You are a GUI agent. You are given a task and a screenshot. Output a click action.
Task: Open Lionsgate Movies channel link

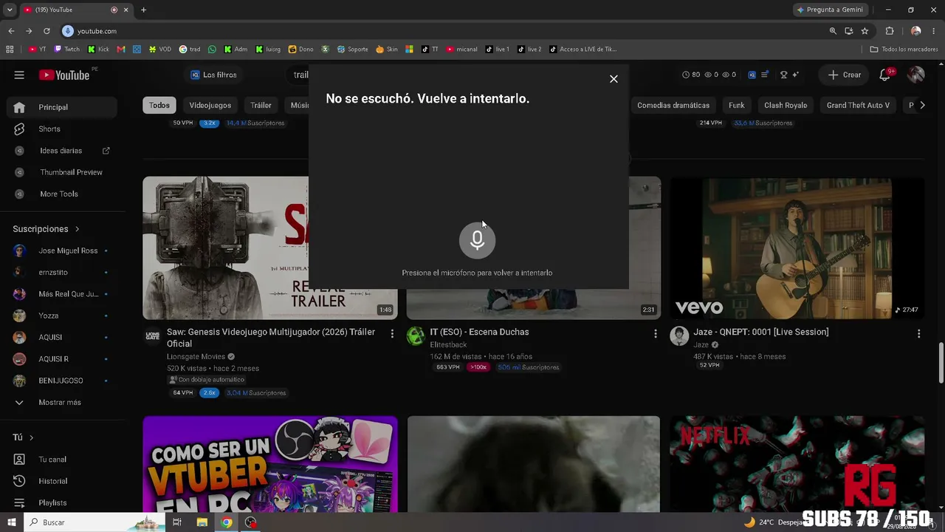click(x=196, y=356)
